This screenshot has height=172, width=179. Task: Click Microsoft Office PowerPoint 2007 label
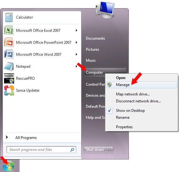[44, 42]
